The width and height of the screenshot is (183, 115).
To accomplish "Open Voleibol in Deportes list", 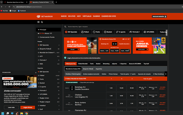I will 48,105.
